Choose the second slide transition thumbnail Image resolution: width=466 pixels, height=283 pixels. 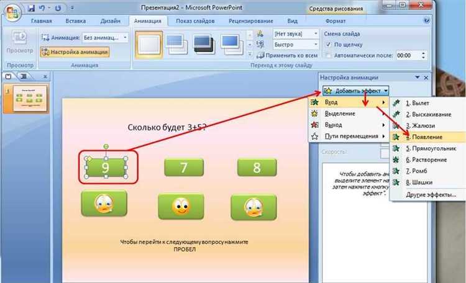coord(176,44)
